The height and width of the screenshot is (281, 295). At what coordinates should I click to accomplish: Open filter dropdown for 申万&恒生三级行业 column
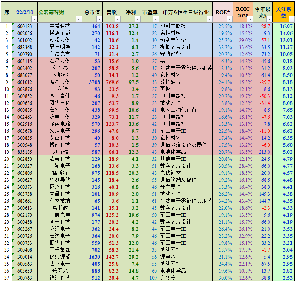click(210, 19)
